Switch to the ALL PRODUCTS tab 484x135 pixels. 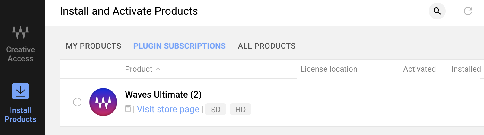267,46
